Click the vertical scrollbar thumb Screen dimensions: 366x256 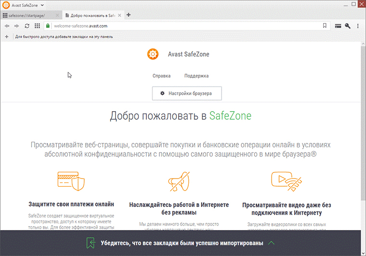pyautogui.click(x=363, y=123)
